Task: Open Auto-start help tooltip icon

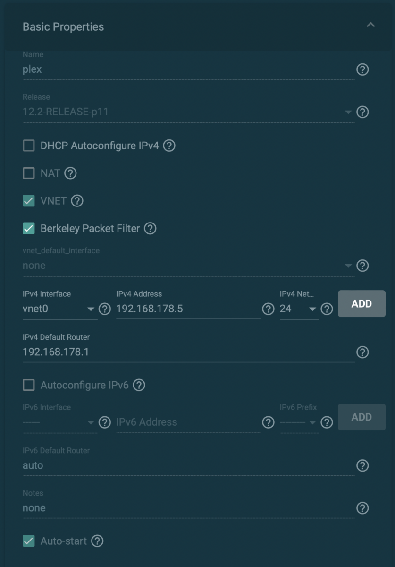Action: click(97, 541)
